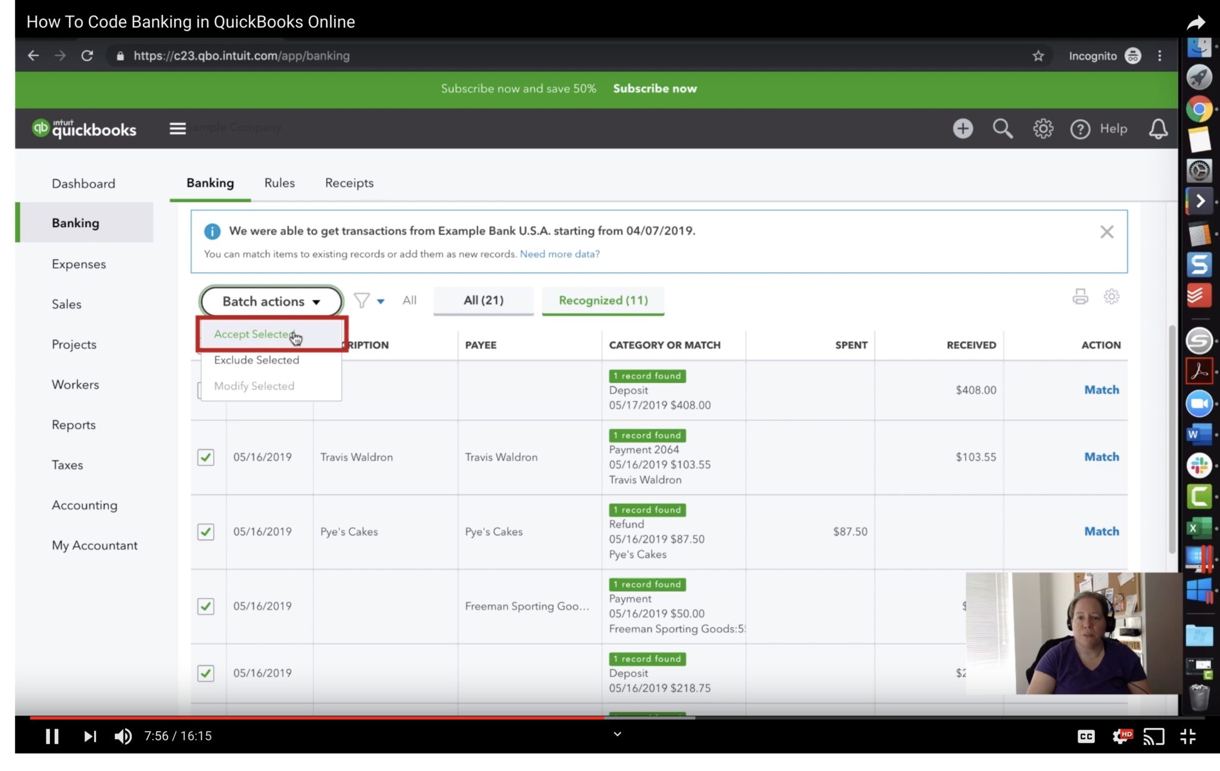Open Chrome from the dock
This screenshot has height=771, width=1220.
1199,110
